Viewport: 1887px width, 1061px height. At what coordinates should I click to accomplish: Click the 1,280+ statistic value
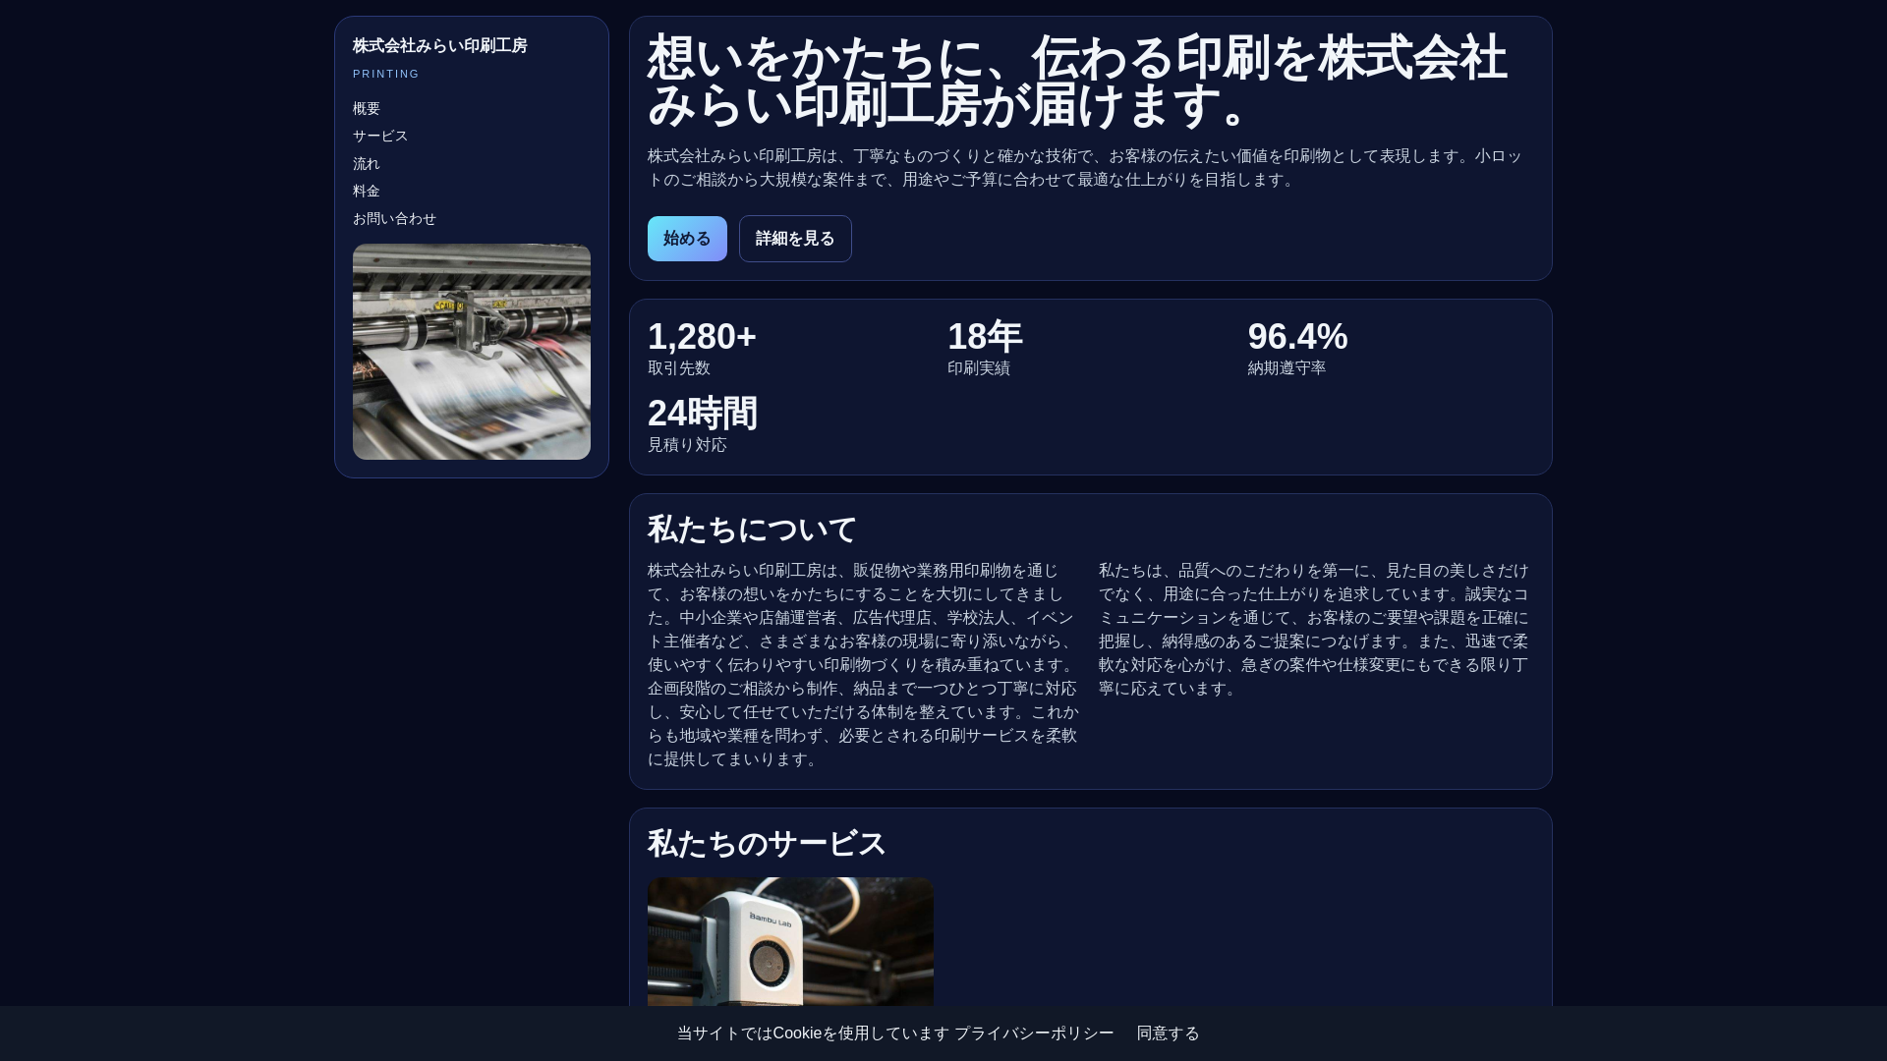tap(702, 337)
